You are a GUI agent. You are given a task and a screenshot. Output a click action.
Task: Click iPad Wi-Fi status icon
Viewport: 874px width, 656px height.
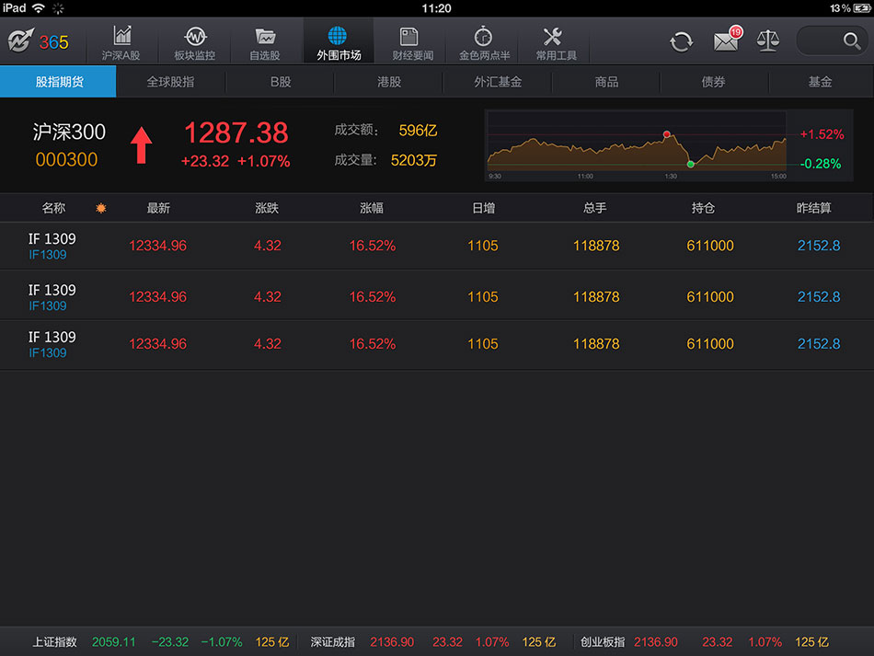(39, 7)
